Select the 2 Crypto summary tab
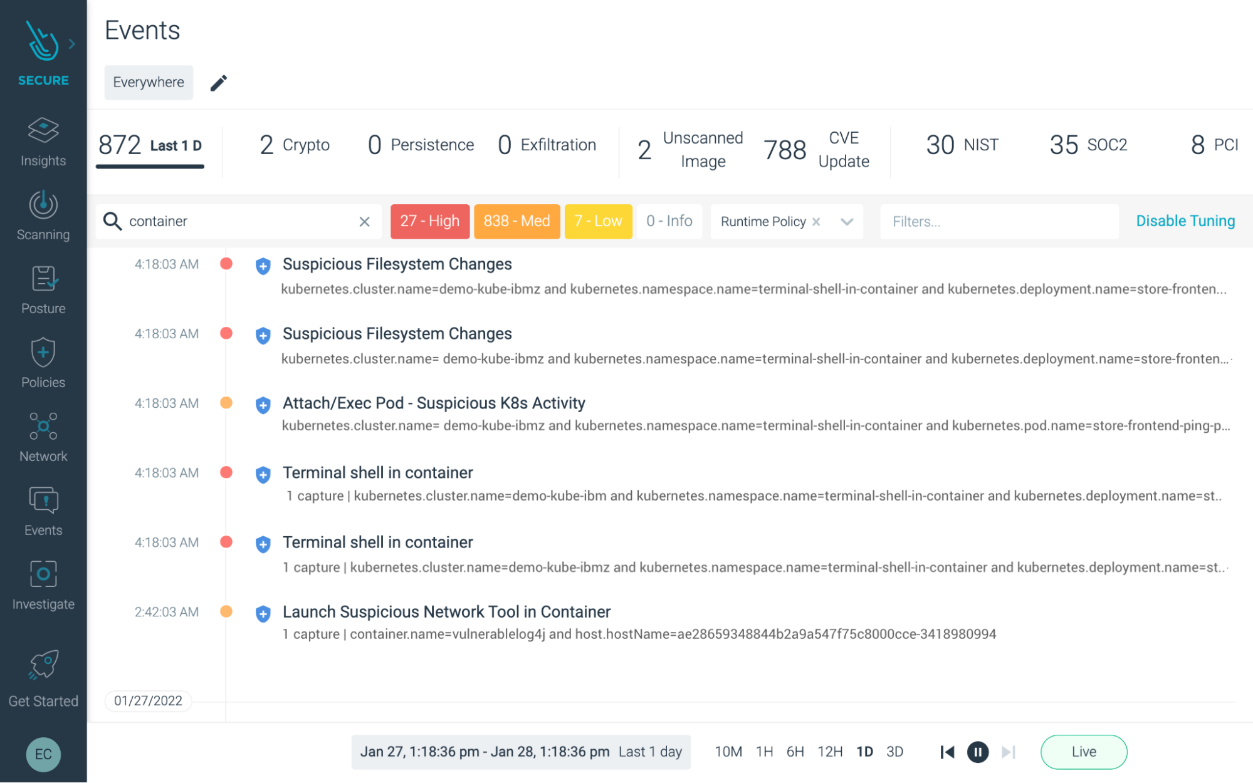The image size is (1253, 783). (x=295, y=145)
